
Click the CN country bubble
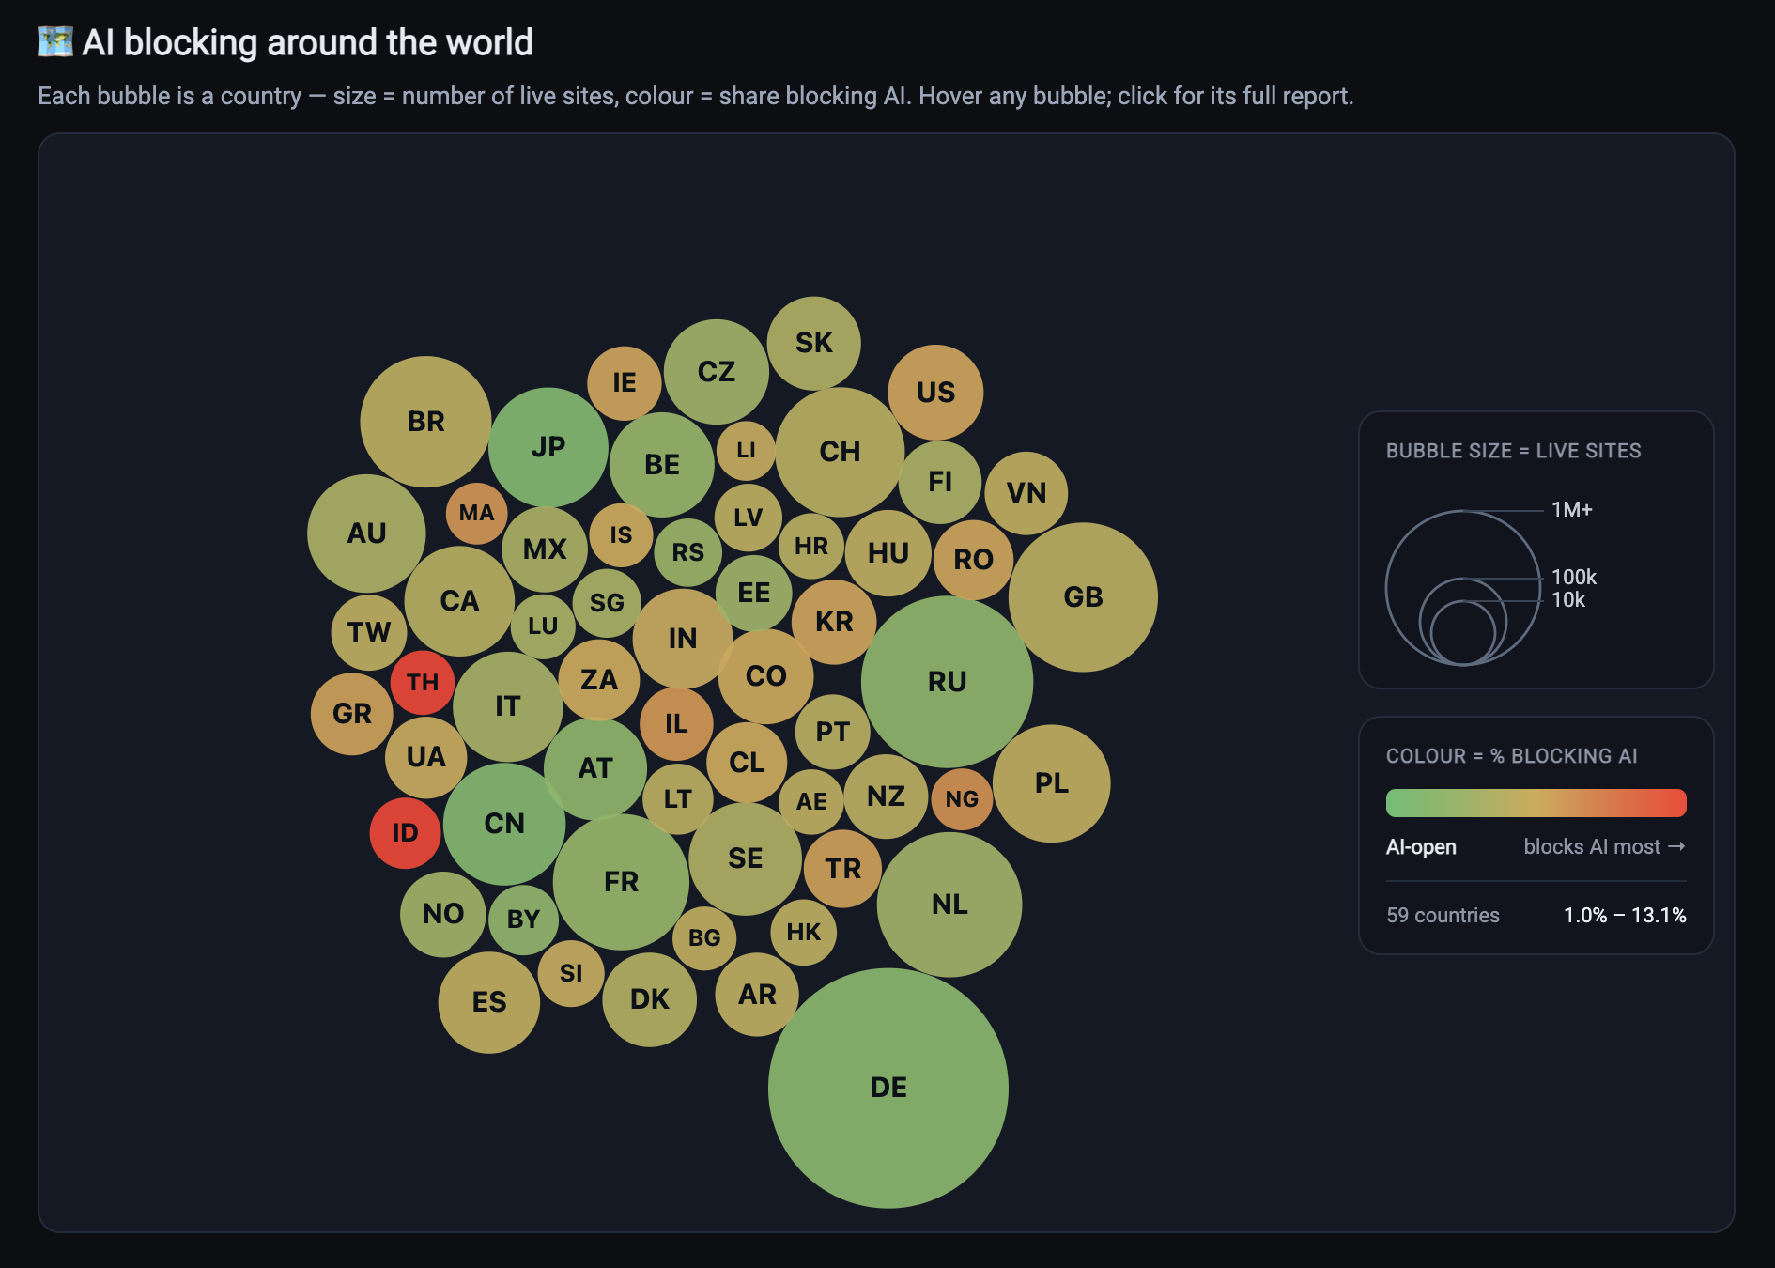click(x=504, y=824)
